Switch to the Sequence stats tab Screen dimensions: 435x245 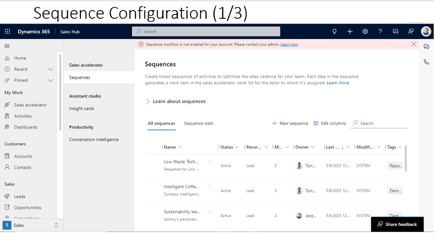[198, 123]
